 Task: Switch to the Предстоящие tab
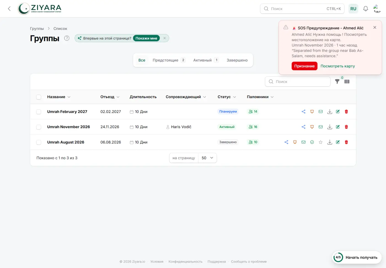tap(169, 60)
